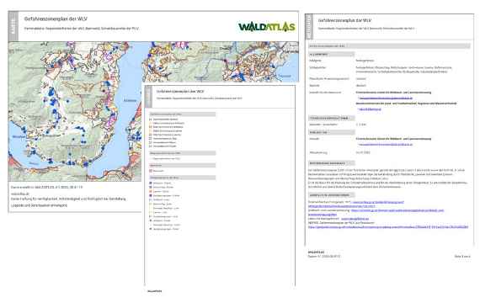Viewport: 480px width, 308px height.
Task: Collapse the second gray legend section header
Action: pyautogui.click(x=183, y=153)
